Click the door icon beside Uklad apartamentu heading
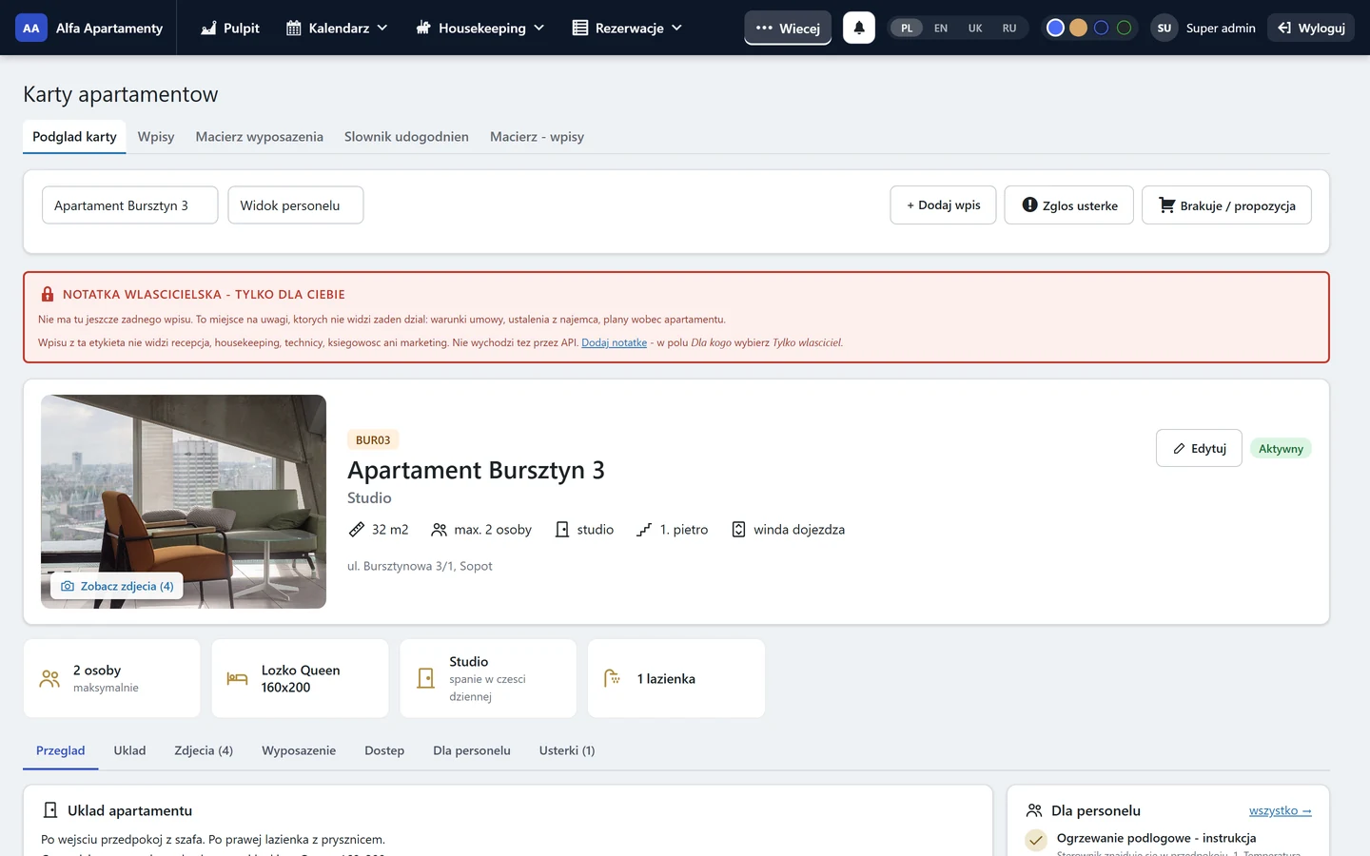Viewport: 1370px width, 856px height. (50, 810)
